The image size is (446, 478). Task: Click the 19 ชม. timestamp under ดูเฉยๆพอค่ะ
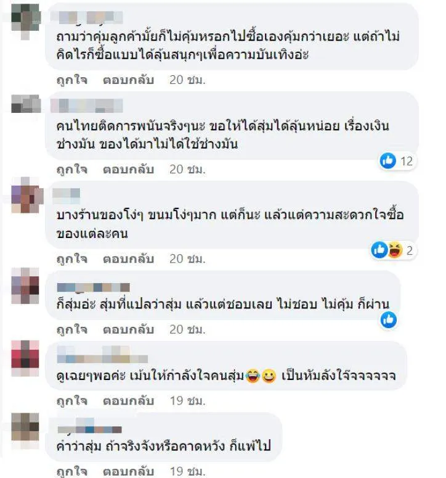tap(187, 400)
